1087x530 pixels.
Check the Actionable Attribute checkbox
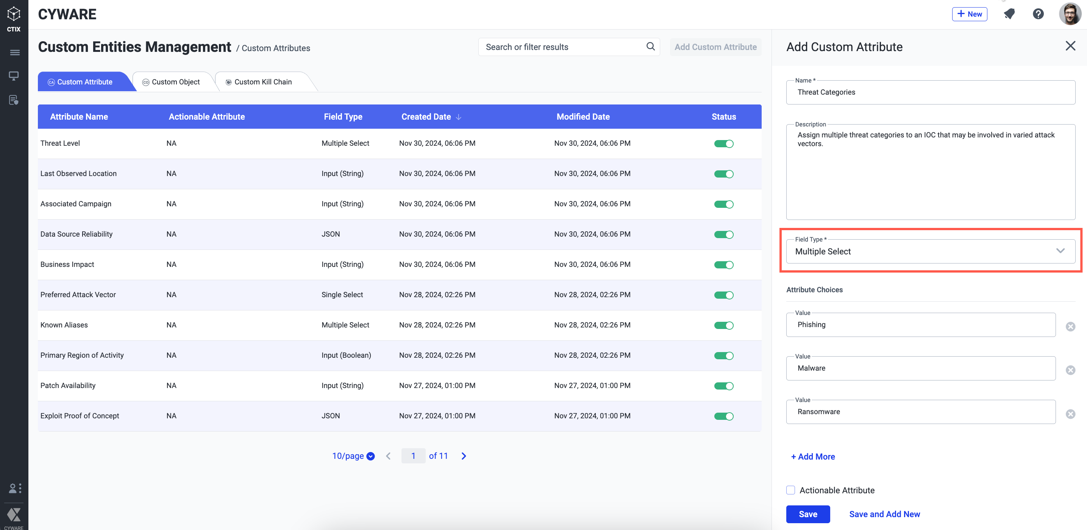click(790, 490)
